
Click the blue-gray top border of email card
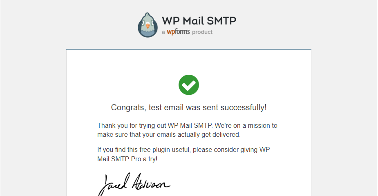pyautogui.click(x=189, y=49)
